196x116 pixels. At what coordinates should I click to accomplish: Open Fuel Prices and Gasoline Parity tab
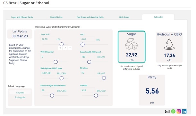[x=90, y=17]
